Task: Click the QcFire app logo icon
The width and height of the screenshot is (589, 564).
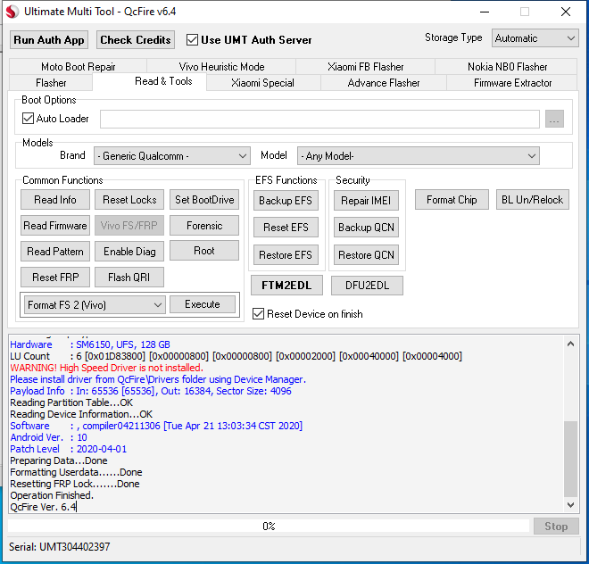Action: (x=12, y=12)
